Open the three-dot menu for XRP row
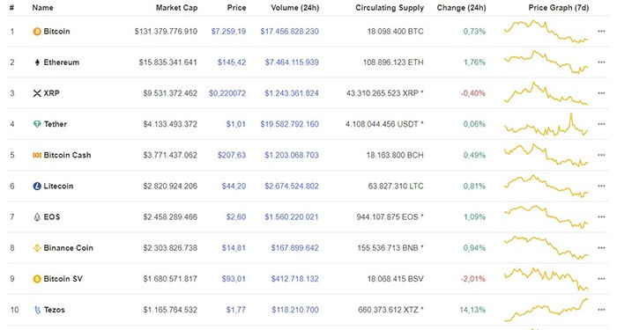The height and width of the screenshot is (330, 617). pos(601,93)
